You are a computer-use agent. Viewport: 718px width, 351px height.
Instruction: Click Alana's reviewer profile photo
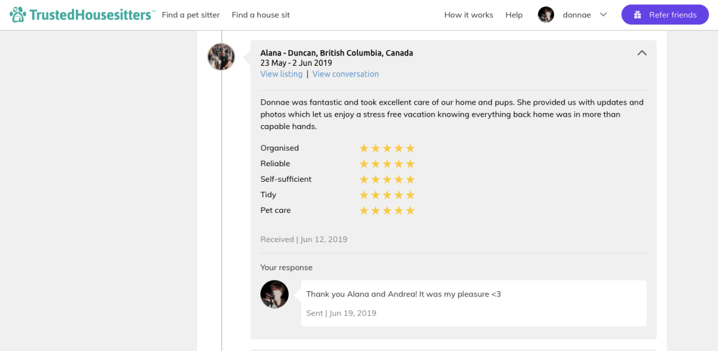click(x=221, y=57)
